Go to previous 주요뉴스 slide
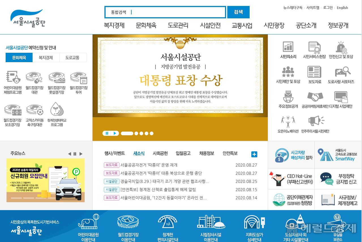Screen dimensions: 362x242 pos(70,154)
